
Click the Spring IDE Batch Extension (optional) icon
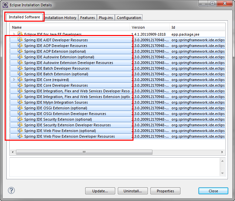20,74
